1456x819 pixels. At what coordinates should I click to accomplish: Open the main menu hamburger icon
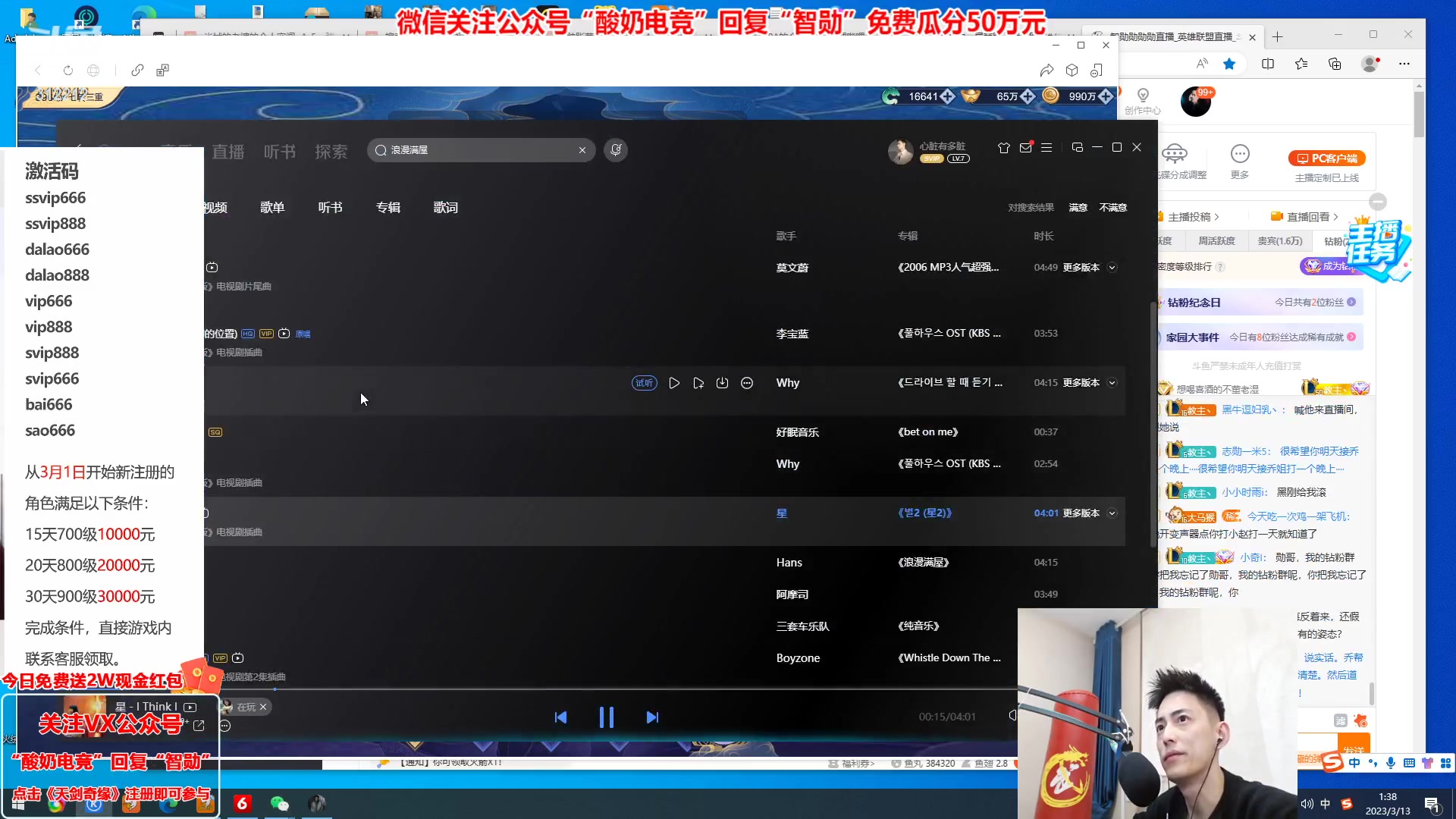1046,148
